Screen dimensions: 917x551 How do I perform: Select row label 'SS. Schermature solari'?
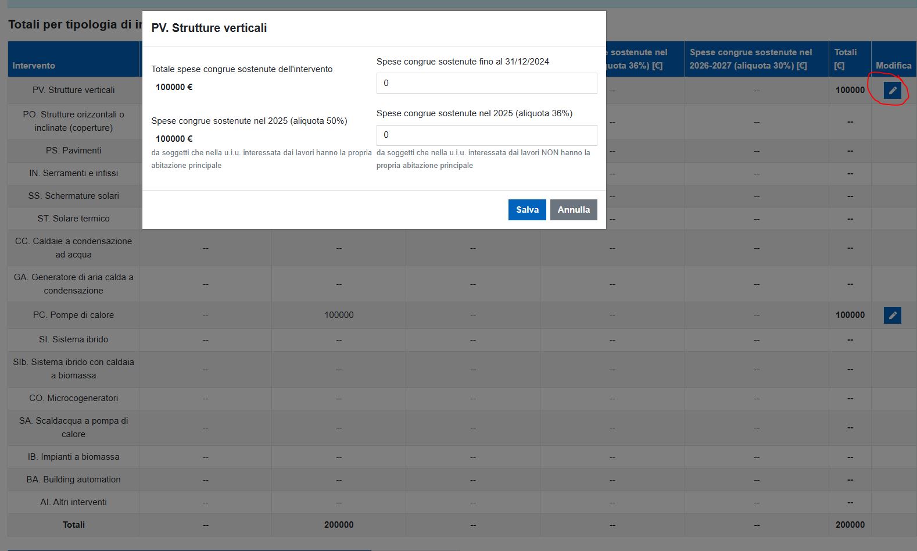pyautogui.click(x=74, y=196)
